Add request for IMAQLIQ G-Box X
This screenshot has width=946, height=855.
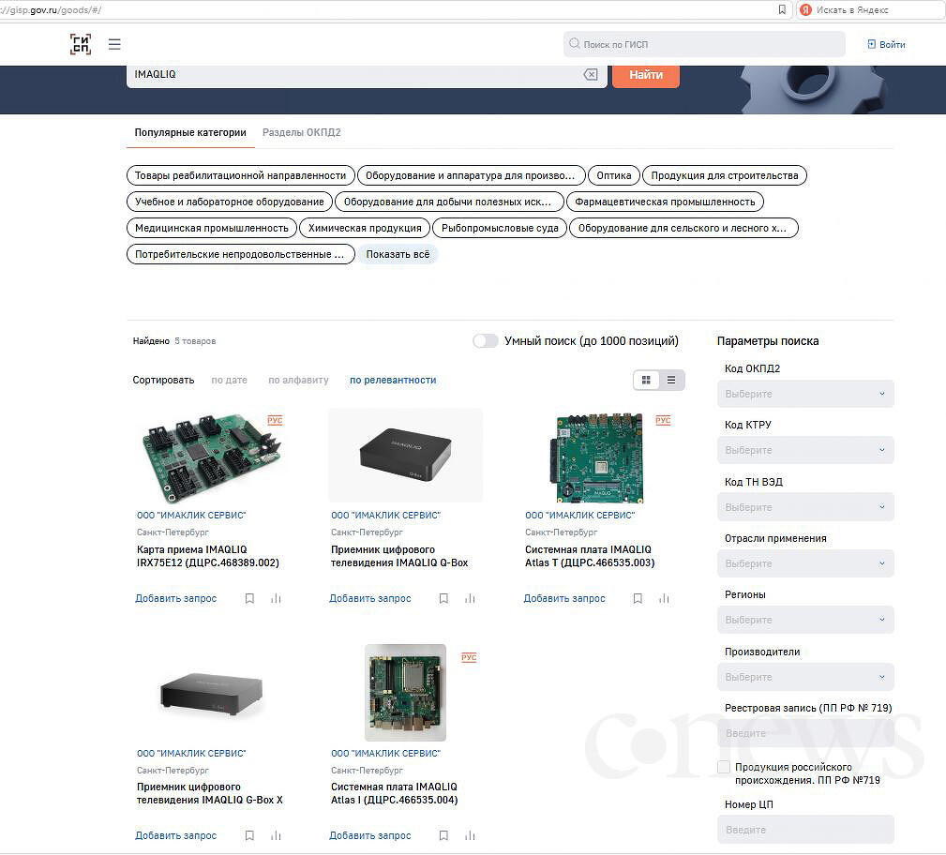175,835
